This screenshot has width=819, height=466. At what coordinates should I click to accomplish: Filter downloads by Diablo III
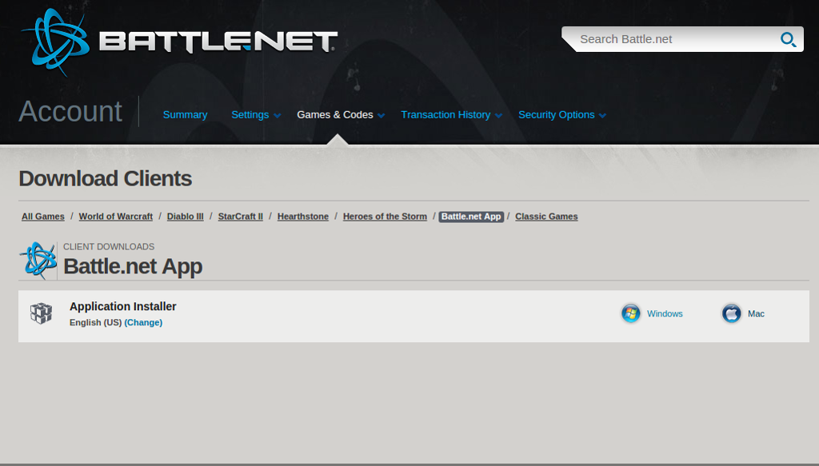186,217
